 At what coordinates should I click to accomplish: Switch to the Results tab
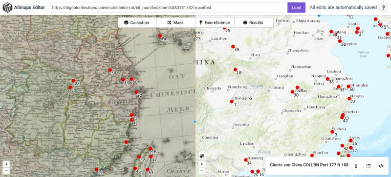point(254,22)
